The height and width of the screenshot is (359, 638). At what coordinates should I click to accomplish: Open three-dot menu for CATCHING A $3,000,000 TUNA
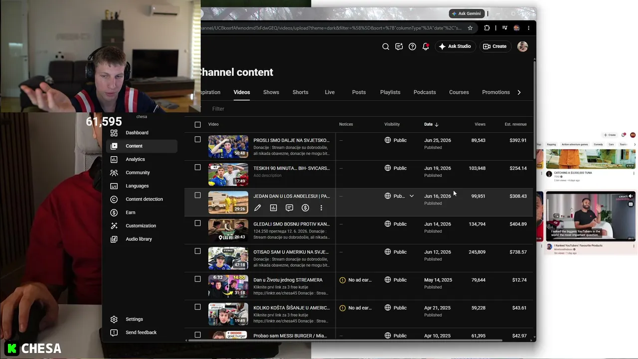click(634, 174)
